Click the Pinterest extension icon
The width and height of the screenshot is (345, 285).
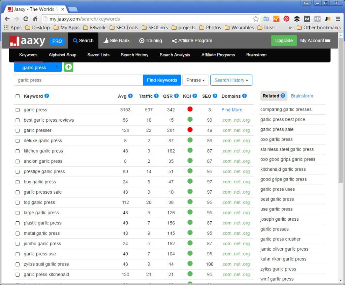point(286,19)
